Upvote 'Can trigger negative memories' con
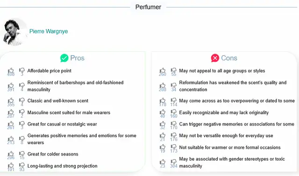This screenshot has width=299, height=176. pos(163,124)
